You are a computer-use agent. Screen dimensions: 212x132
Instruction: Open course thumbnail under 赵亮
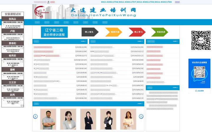click(x=13, y=101)
